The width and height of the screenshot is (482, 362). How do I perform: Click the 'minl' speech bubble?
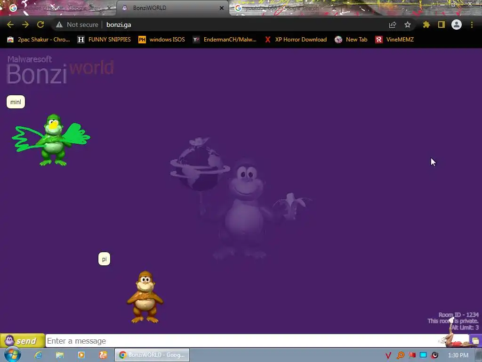tap(16, 102)
